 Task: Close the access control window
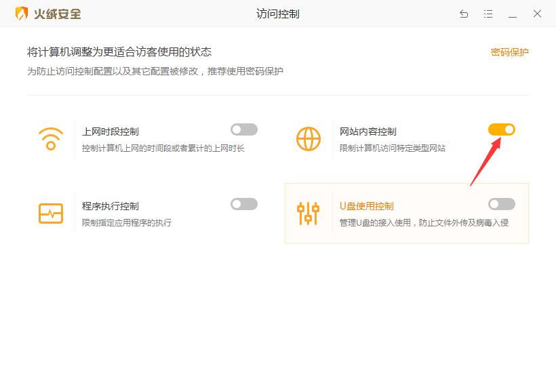(537, 14)
